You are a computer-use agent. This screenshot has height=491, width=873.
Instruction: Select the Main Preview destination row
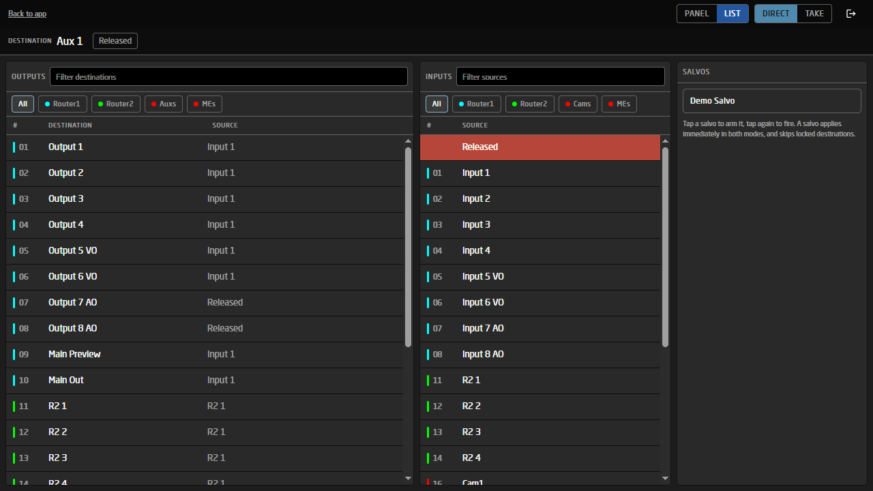point(205,355)
